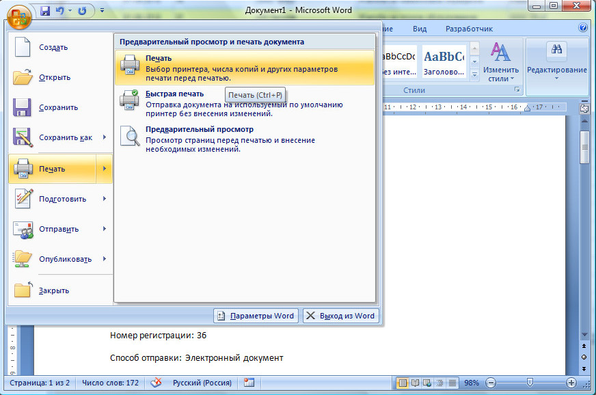Screen dimensions: 596x395
Task: Open the round Office button
Action: [x=19, y=17]
